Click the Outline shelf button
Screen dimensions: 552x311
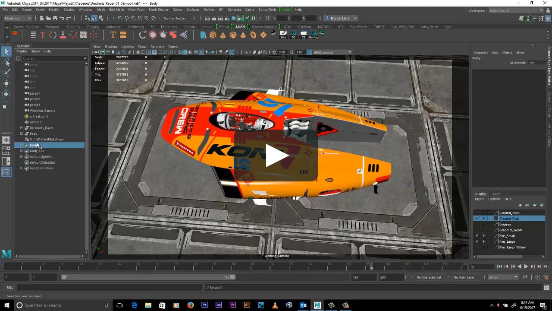(x=314, y=35)
